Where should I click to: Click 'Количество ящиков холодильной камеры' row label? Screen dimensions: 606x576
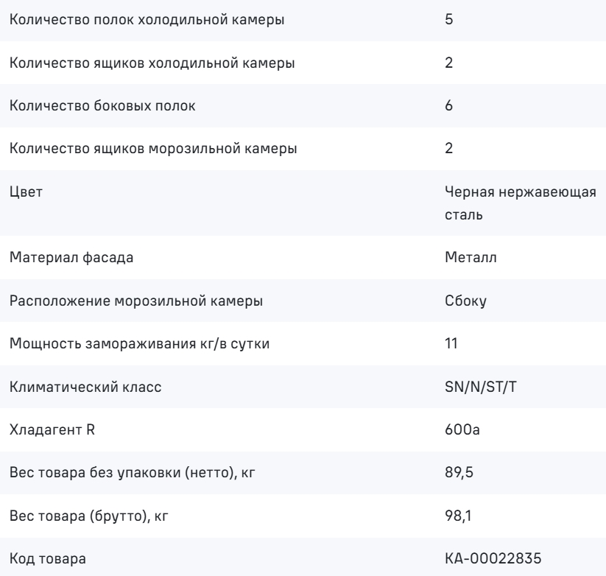(x=152, y=63)
